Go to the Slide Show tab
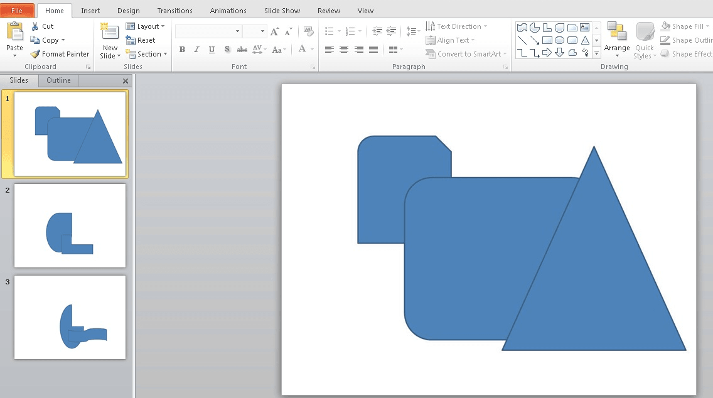713x398 pixels. click(282, 11)
